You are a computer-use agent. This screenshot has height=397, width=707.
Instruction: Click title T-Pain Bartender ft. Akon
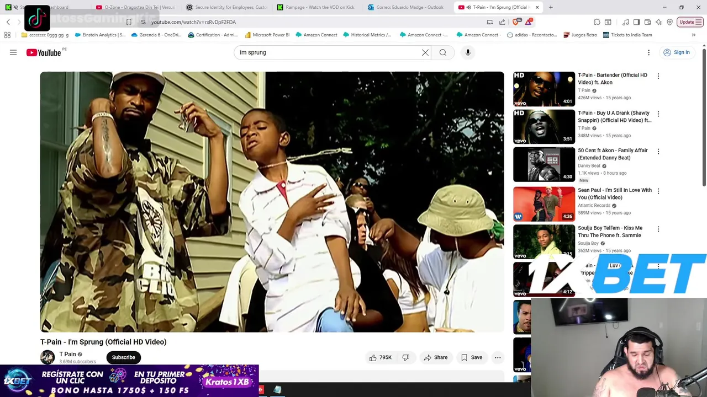click(x=613, y=78)
